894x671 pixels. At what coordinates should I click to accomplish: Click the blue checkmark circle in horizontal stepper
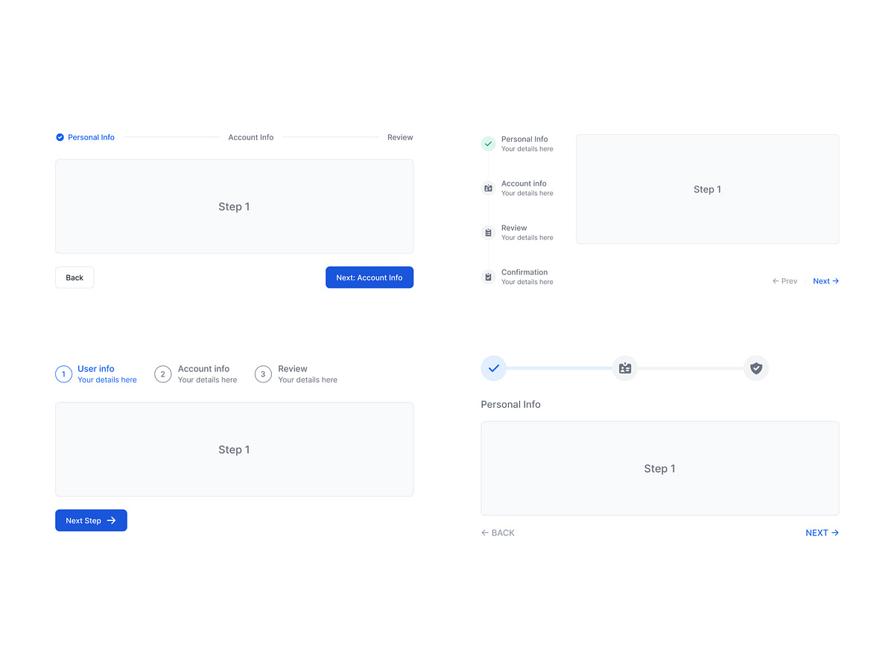click(493, 368)
